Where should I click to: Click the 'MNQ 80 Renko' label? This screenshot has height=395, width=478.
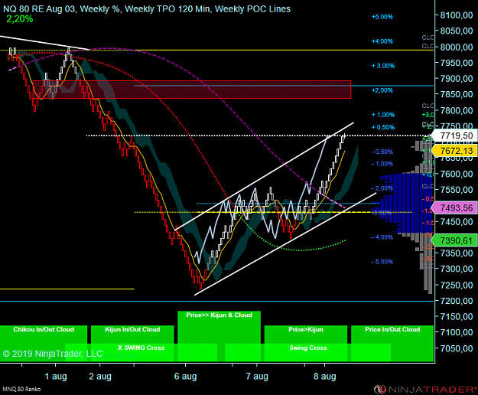[x=21, y=389]
